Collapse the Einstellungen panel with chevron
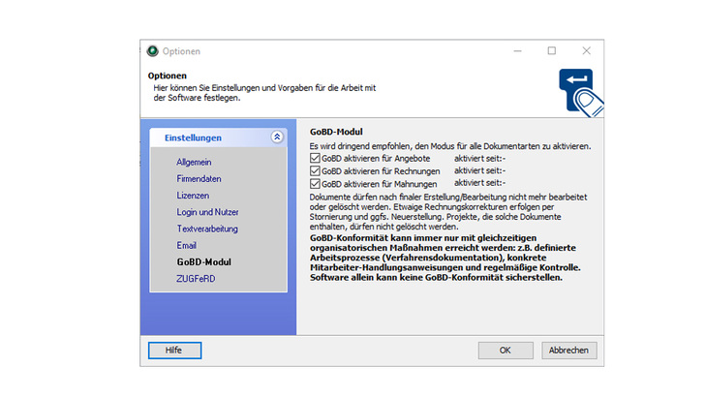 point(277,137)
